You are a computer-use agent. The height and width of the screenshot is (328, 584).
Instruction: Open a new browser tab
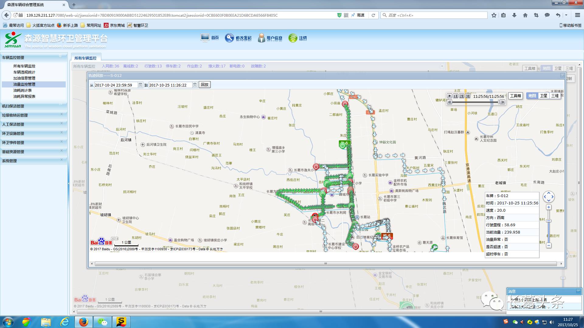74,5
